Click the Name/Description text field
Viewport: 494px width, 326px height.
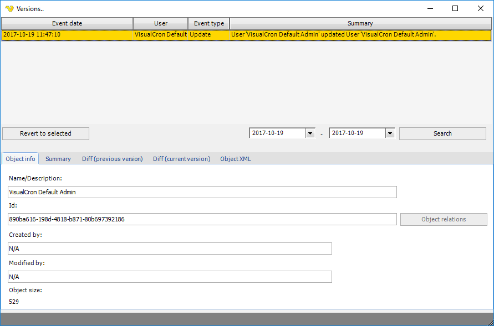tap(202, 192)
